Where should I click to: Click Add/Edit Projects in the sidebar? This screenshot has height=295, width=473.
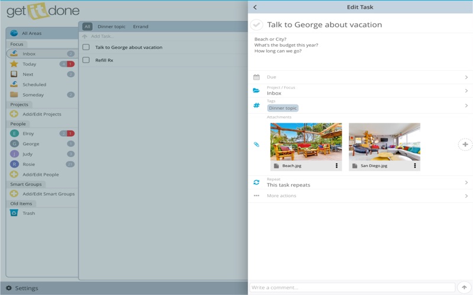pos(41,114)
